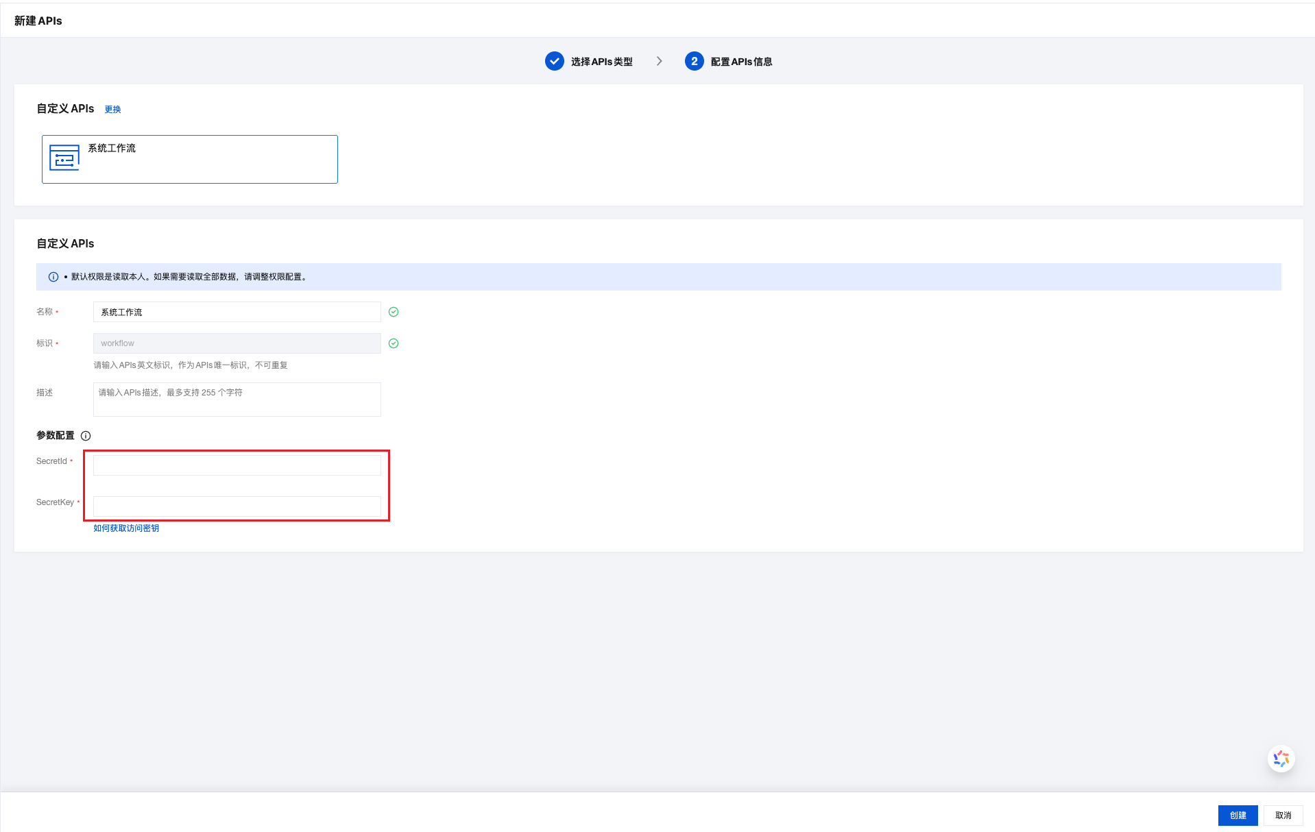This screenshot has width=1315, height=832.
Task: Open the floating assistant icon at bottom right
Action: 1281,759
